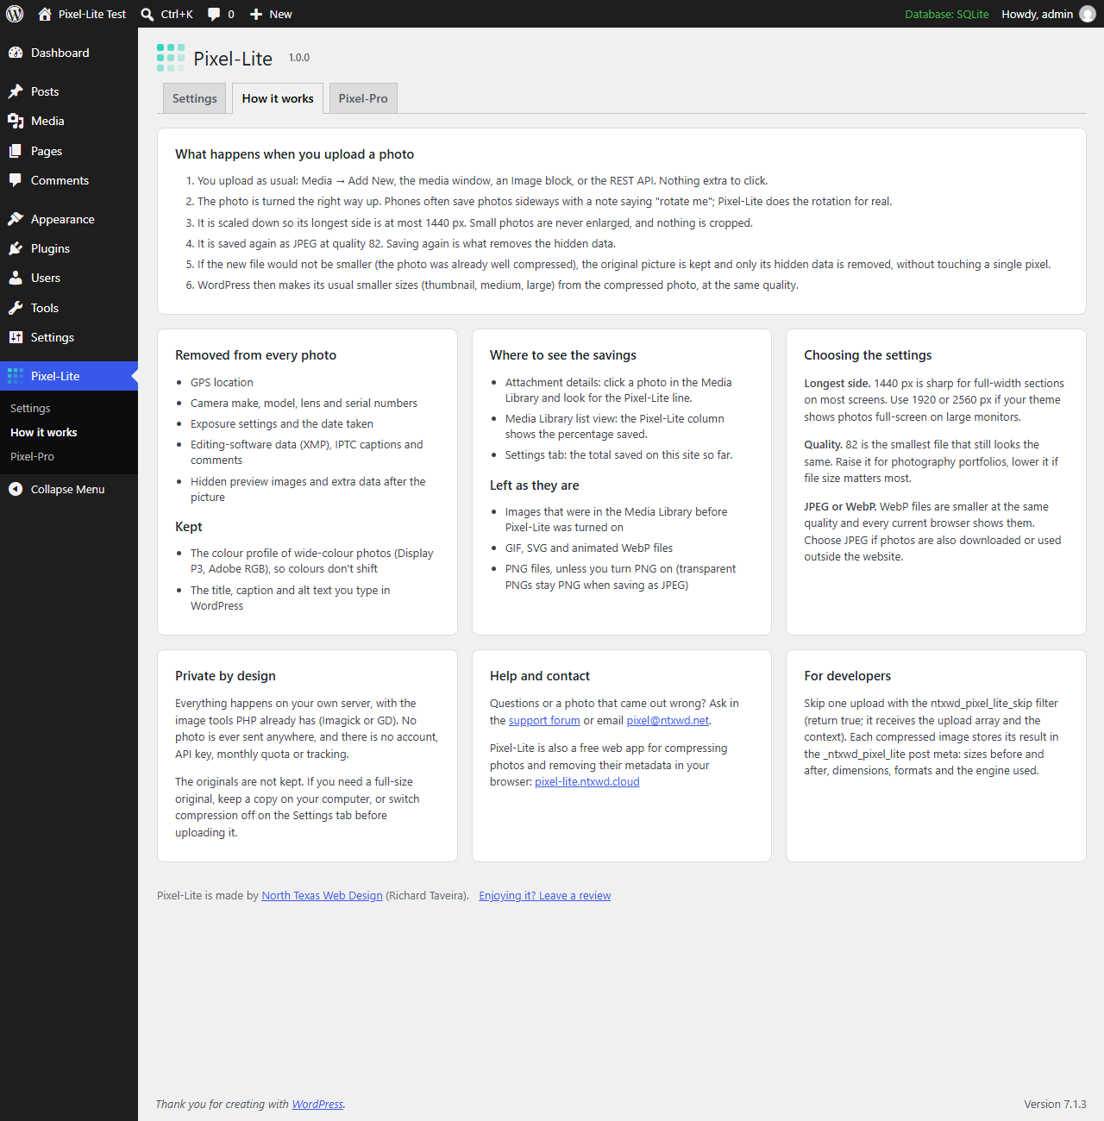Viewport: 1104px width, 1121px height.
Task: Click the Appearance menu label
Action: pos(63,219)
